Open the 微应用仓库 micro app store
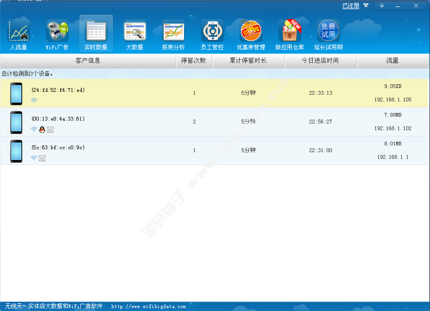 click(x=289, y=34)
